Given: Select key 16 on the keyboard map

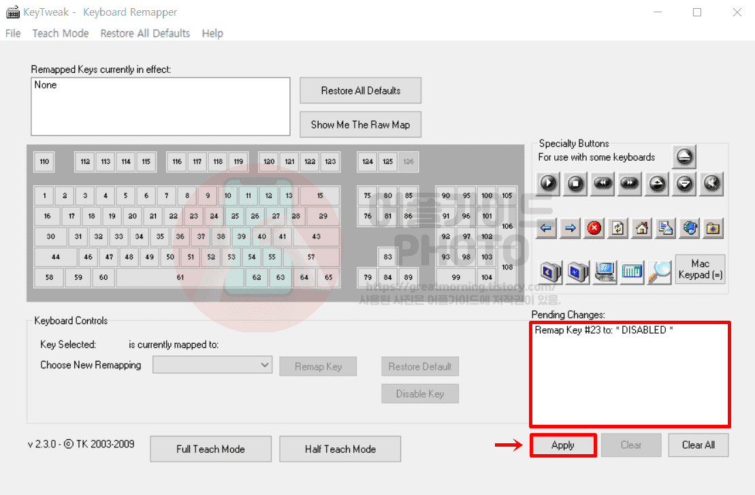Looking at the screenshot, I should click(x=47, y=217).
